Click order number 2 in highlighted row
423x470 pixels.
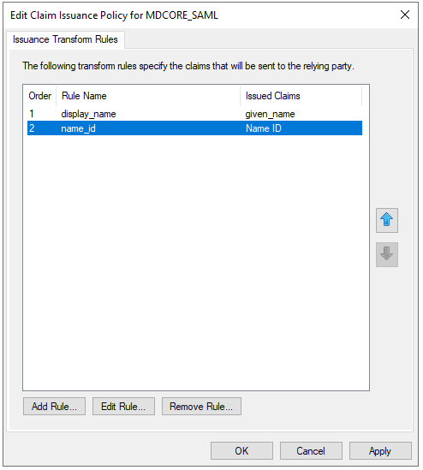[32, 128]
